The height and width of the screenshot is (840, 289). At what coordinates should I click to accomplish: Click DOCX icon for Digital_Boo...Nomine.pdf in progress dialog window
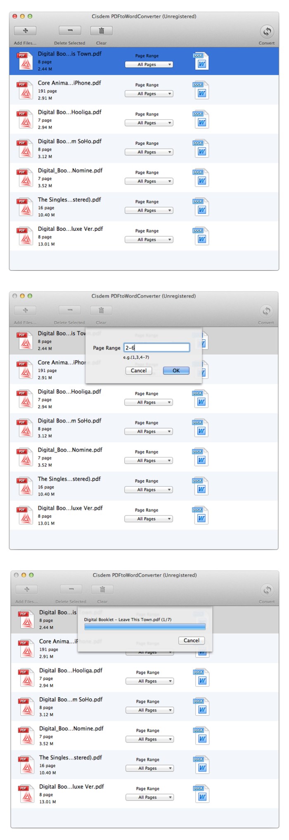pos(201,736)
